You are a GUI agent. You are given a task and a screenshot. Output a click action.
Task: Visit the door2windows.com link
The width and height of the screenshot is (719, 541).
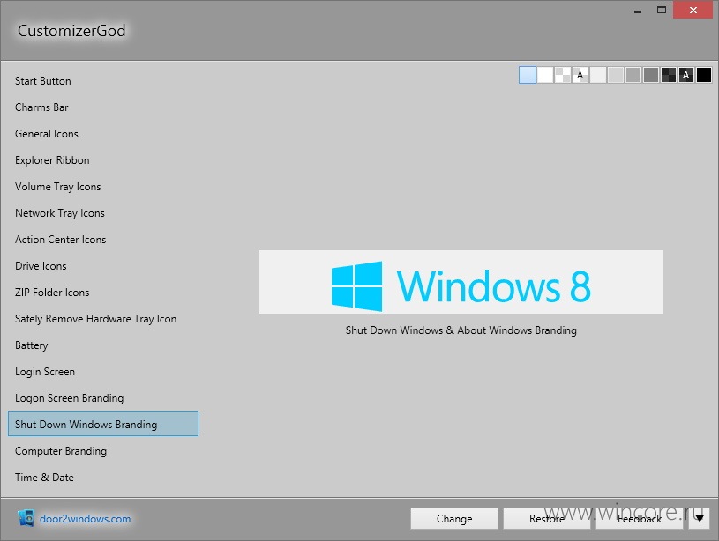point(85,519)
